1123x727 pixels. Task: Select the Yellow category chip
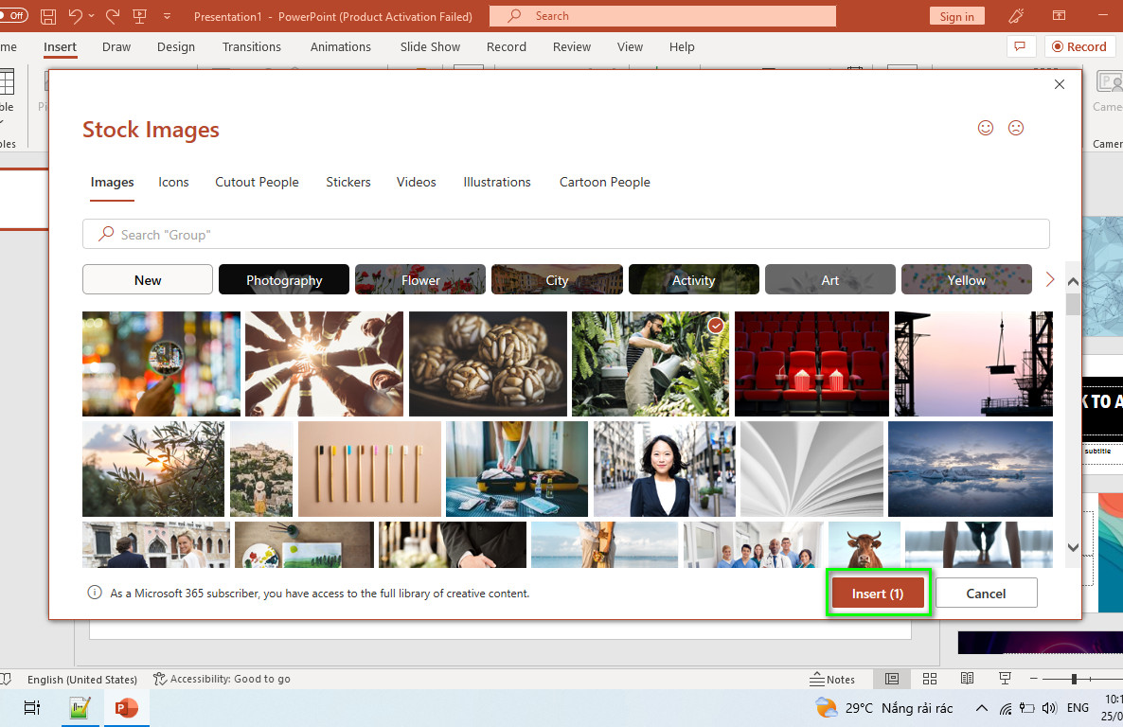point(966,279)
